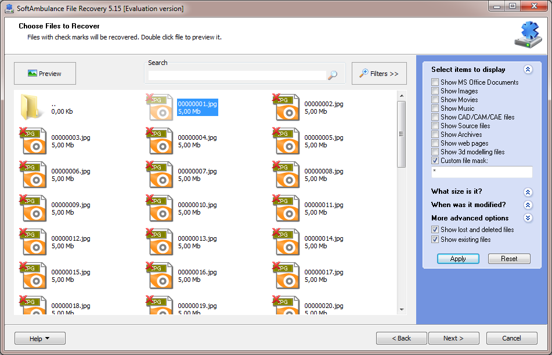This screenshot has width=552, height=355.
Task: Select the 00000017.jpg file icon
Action: pos(286,275)
